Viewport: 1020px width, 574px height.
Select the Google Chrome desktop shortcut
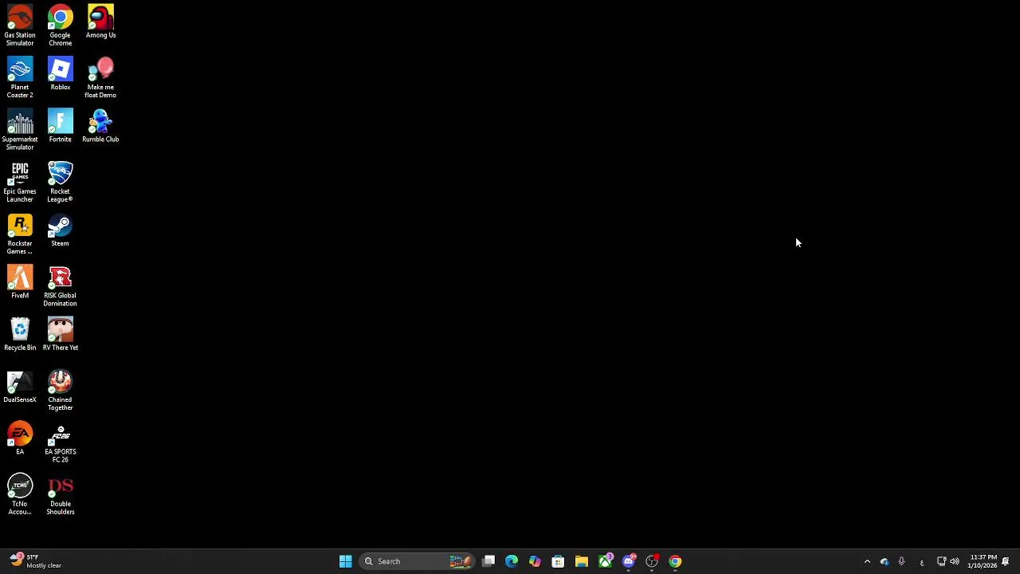point(60,25)
